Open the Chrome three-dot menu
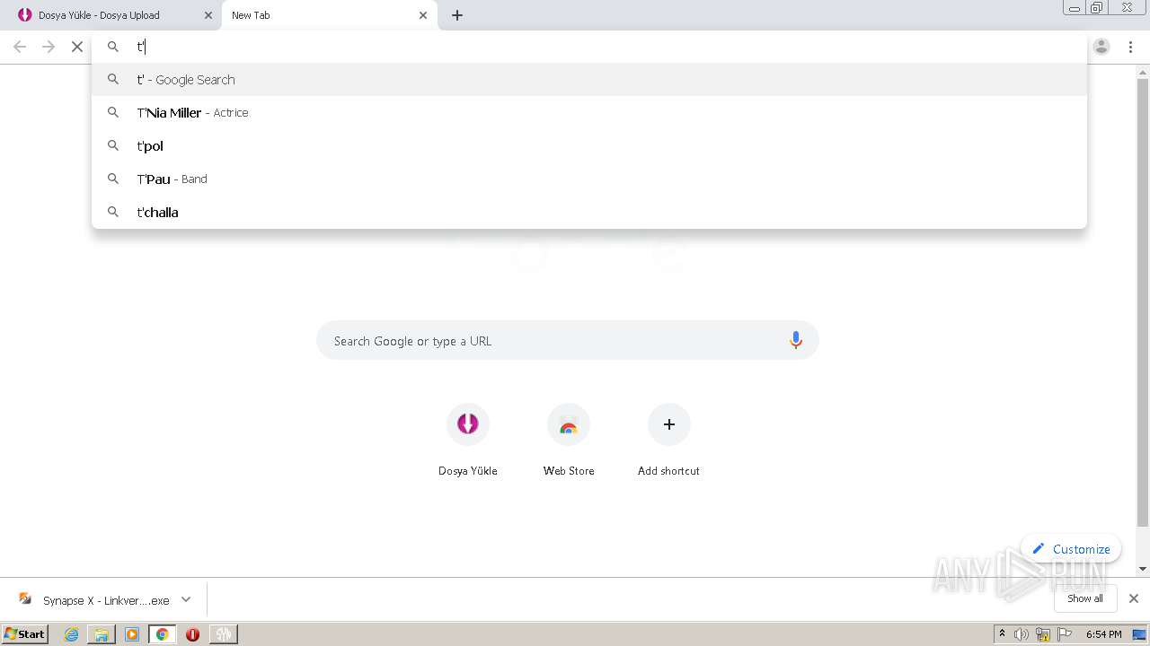This screenshot has width=1150, height=646. 1131,47
